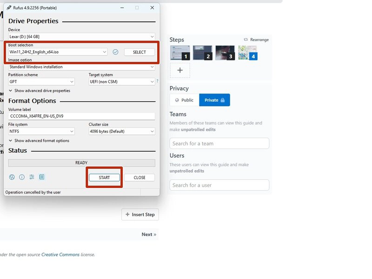
Task: Click the Search for a team field
Action: pyautogui.click(x=219, y=143)
